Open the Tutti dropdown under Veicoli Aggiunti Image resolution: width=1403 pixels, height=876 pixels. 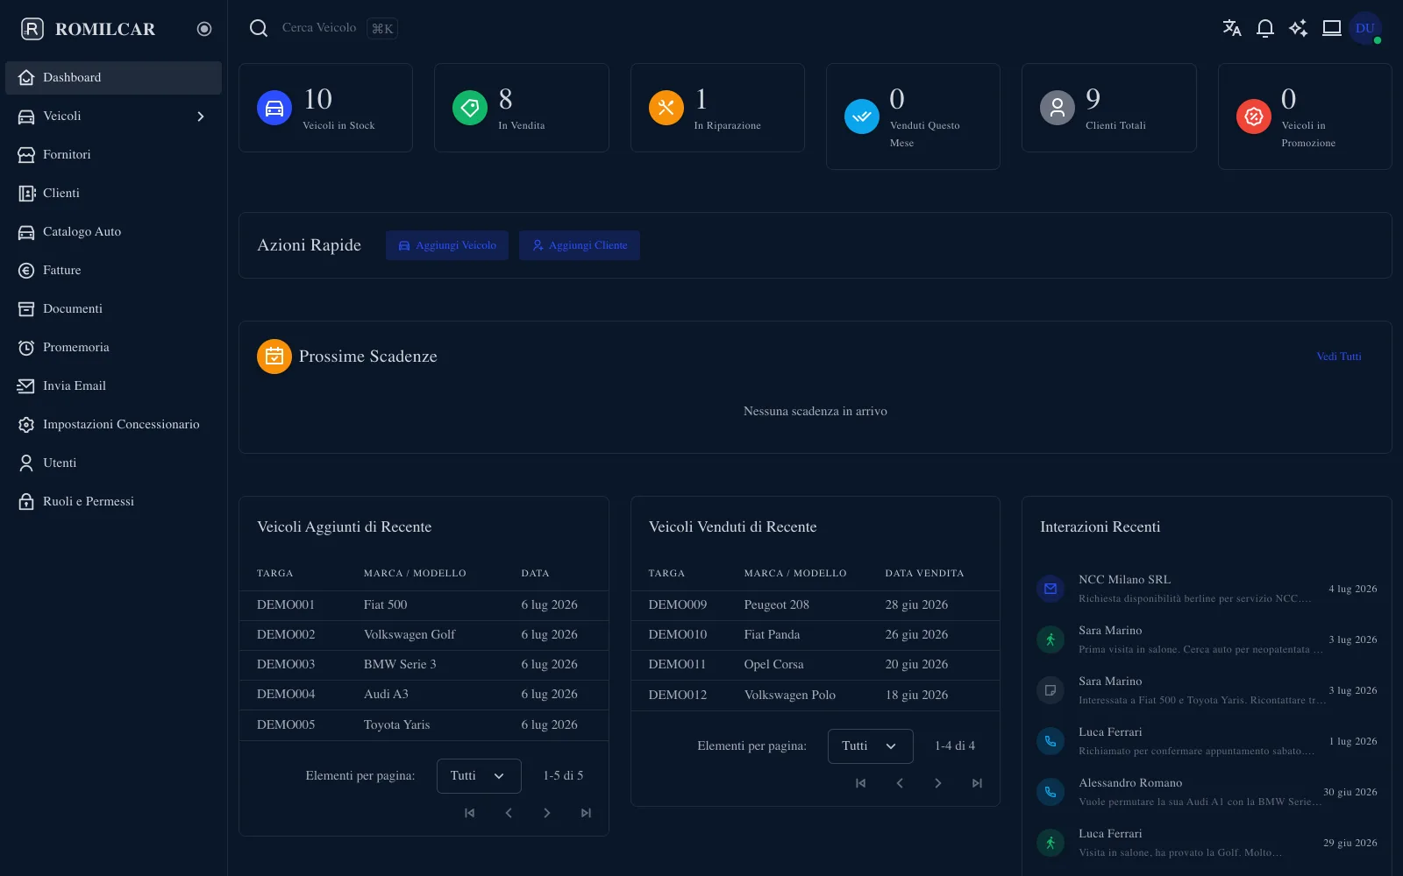point(479,776)
